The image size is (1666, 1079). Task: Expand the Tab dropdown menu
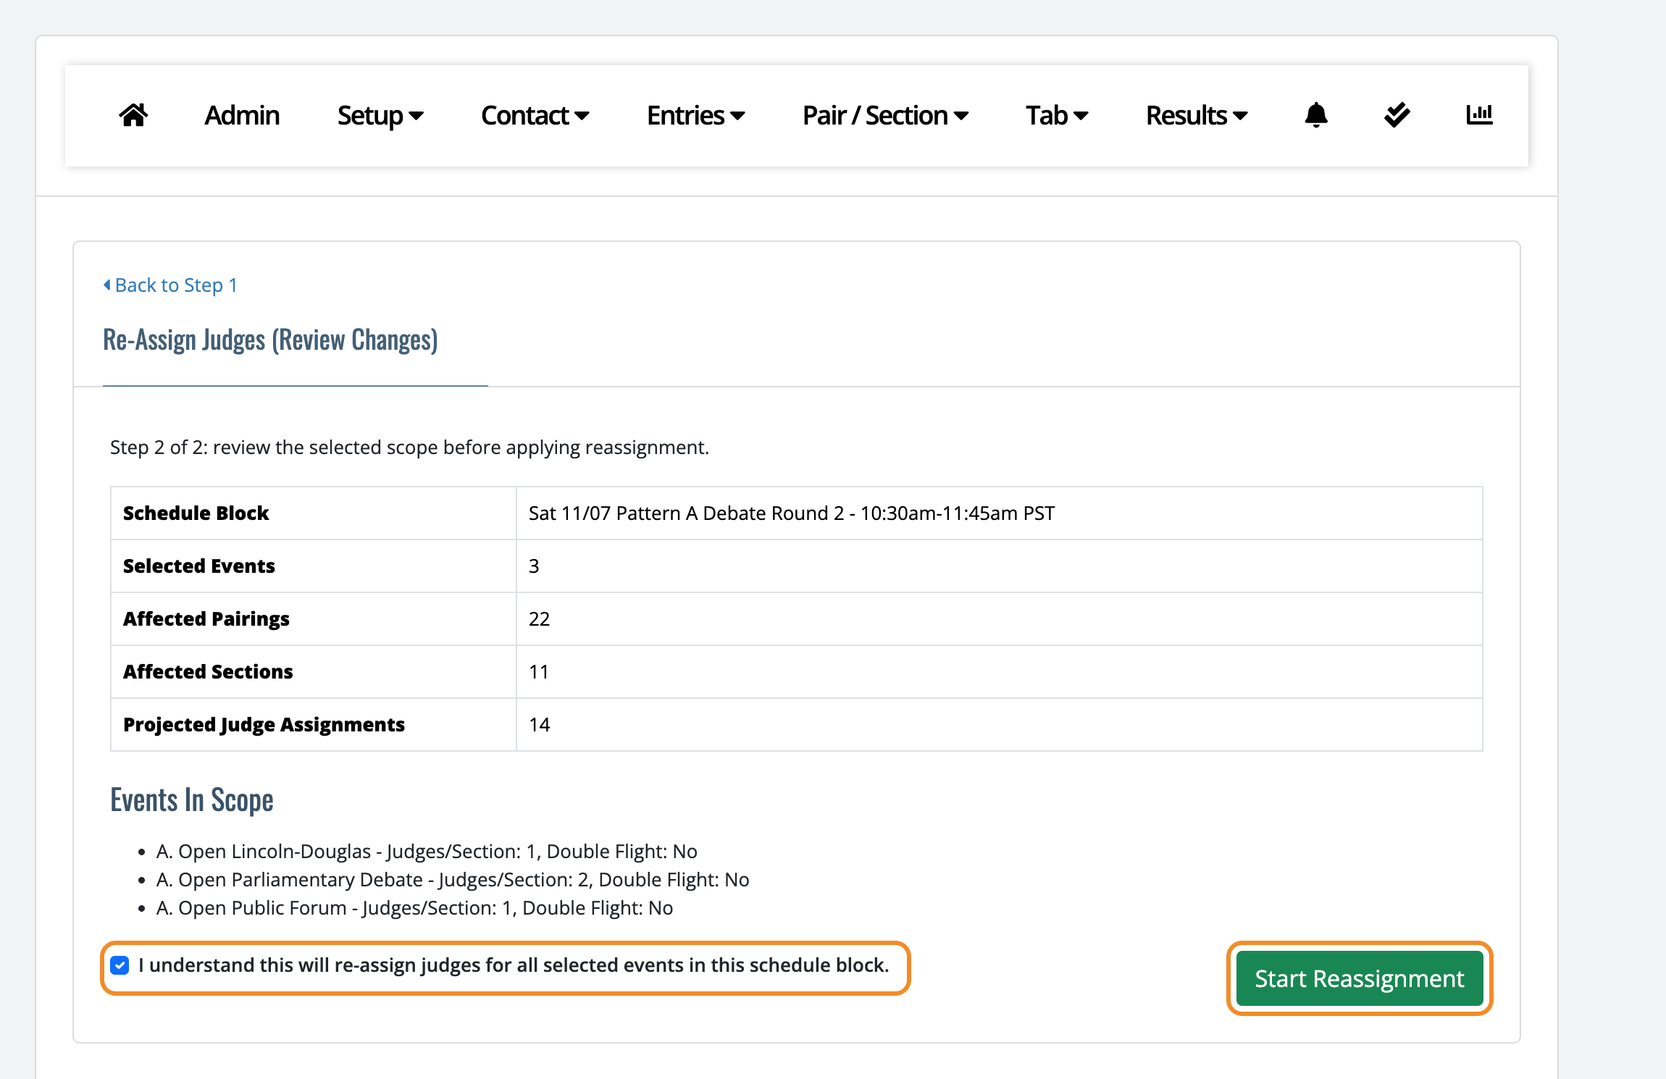1057,116
